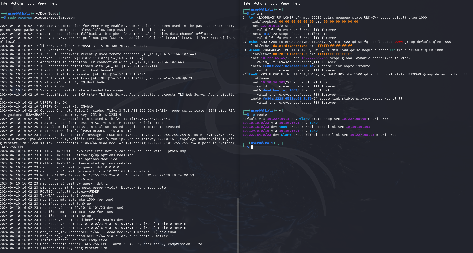Click IPv6 'fe80::1228:6513:e61:3bf0'
This screenshot has height=253, width=473.
point(287,99)
